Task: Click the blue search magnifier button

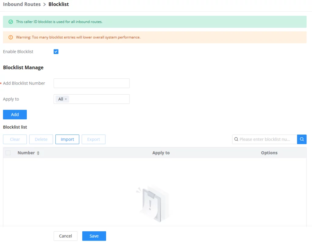Action: [302, 139]
